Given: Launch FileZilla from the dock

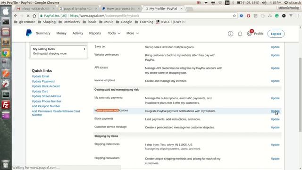Looking at the screenshot, I should tap(6, 105).
